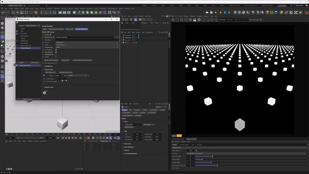The image size is (309, 174).
Task: Pause the Live Viewer render
Action: (182, 20)
